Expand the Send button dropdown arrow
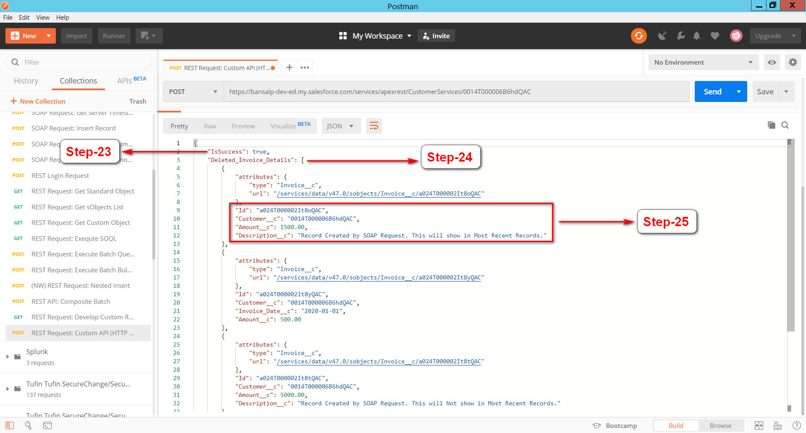Image resolution: width=806 pixels, height=433 pixels. click(x=739, y=92)
